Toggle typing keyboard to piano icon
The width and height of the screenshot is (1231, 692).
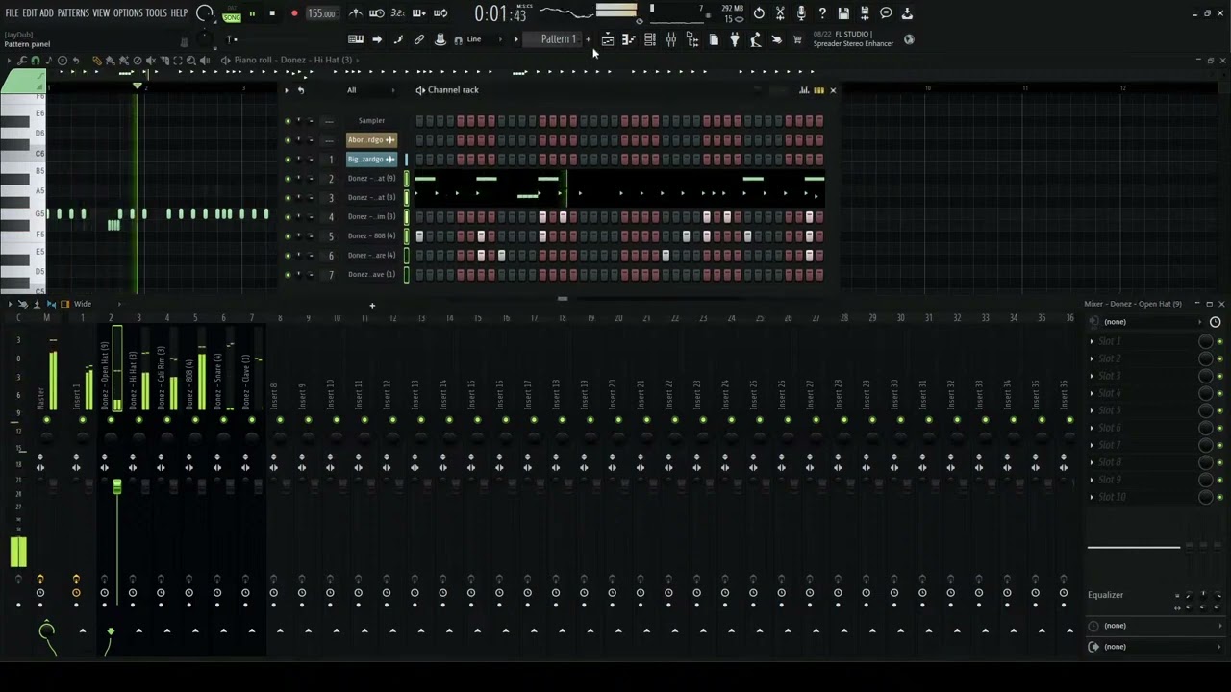coord(356,39)
